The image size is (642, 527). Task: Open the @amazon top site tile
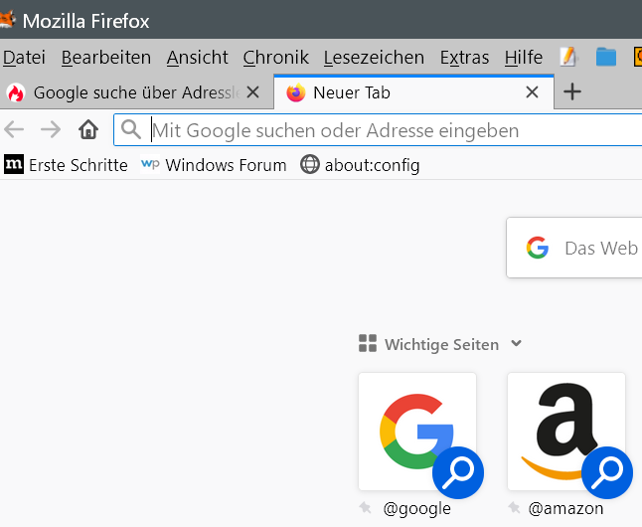click(566, 432)
